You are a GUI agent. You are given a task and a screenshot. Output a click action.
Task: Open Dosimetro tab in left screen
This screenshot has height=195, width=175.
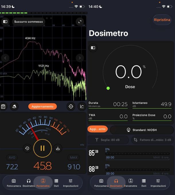point(29,183)
